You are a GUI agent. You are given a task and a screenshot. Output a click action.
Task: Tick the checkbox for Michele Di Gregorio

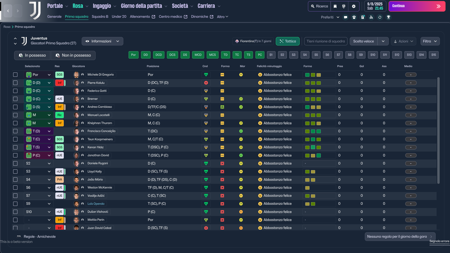coord(15,75)
